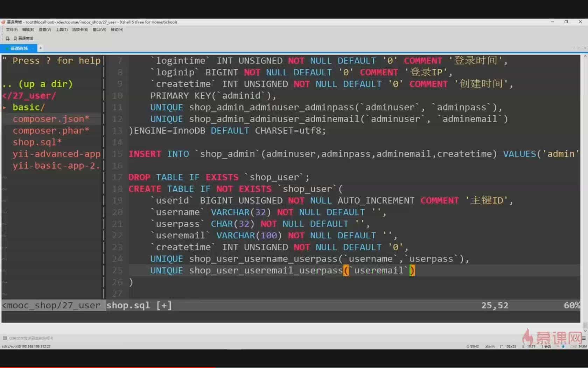
Task: Click the PRIMARY KEY(adminid) line
Action: click(213, 96)
